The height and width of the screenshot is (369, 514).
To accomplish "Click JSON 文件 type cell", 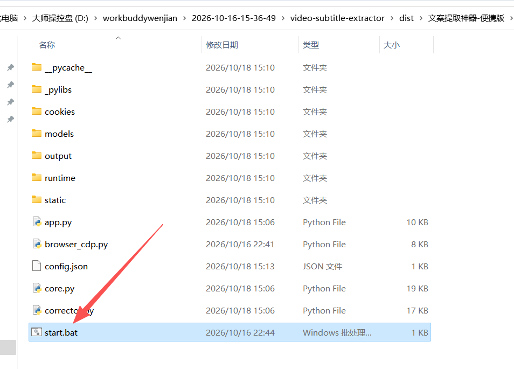I will point(323,267).
